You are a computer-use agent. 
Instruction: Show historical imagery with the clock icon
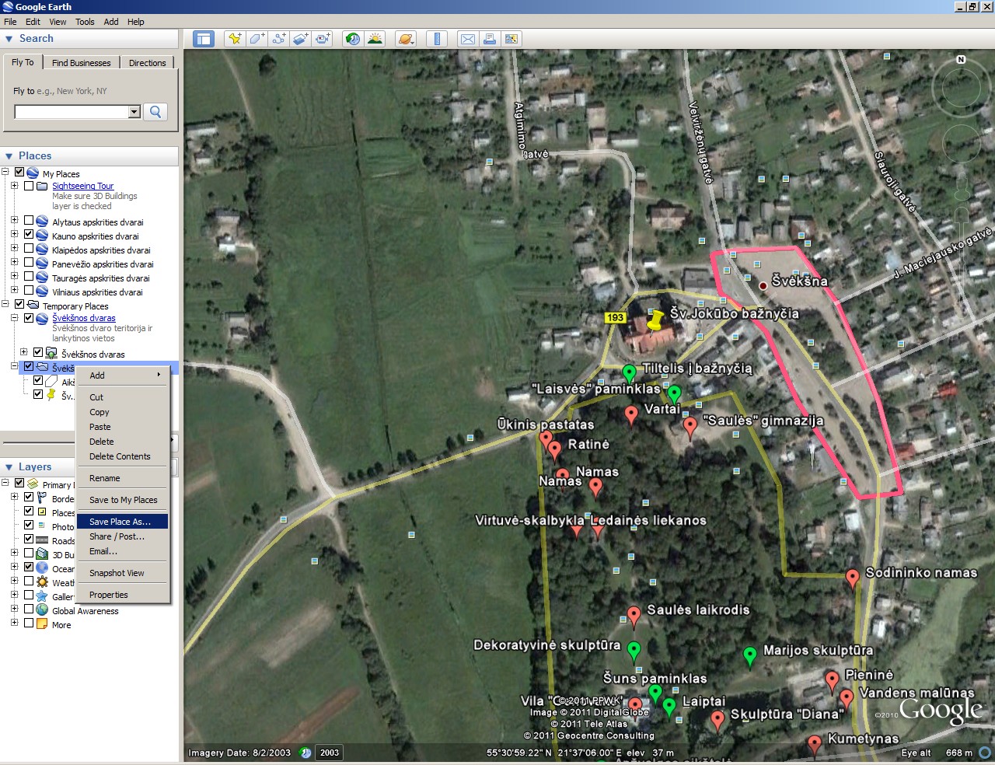point(353,39)
